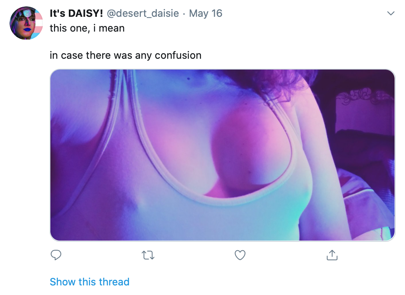
Task: View the user's round profile picture
Action: (x=26, y=23)
